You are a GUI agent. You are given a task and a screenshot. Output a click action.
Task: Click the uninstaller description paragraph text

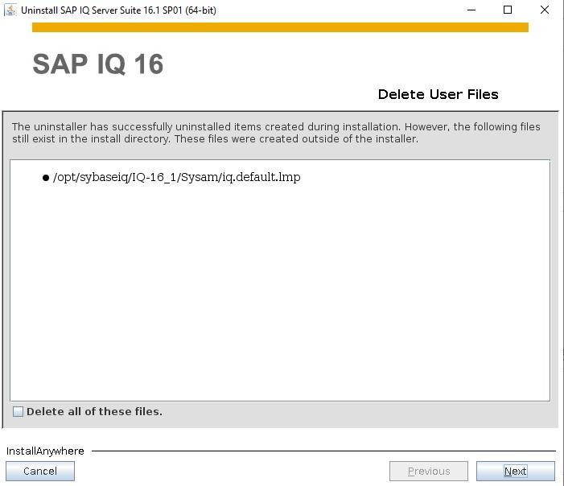pos(276,133)
